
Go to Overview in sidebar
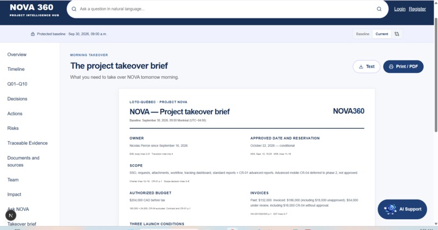[17, 54]
